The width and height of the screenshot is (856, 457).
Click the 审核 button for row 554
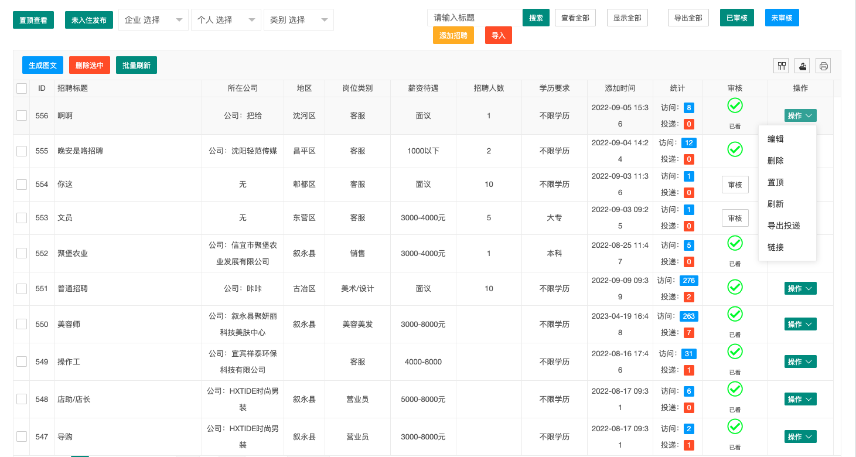tap(735, 185)
